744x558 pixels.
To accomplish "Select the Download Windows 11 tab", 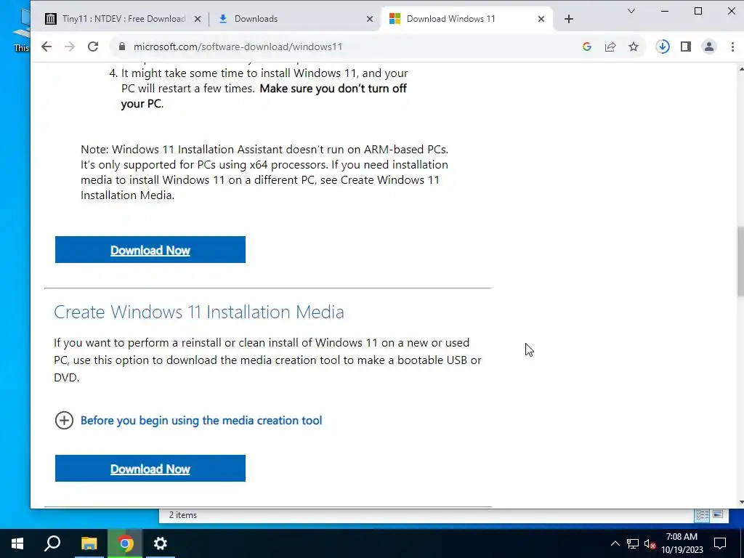I will (x=467, y=19).
